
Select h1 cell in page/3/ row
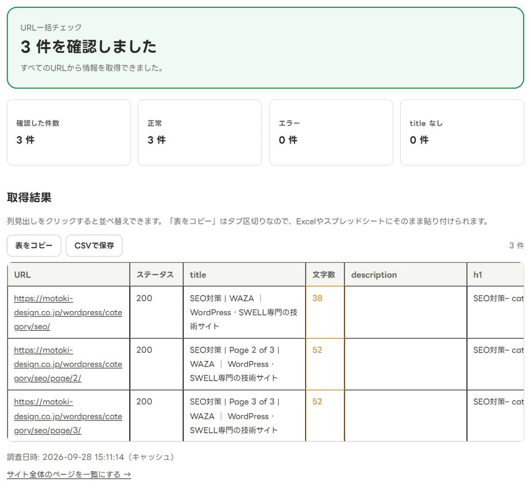tap(495, 416)
